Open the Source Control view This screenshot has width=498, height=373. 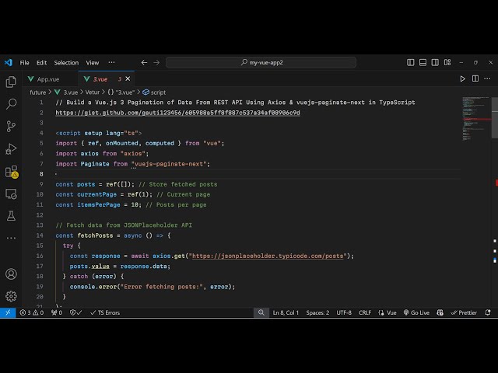tap(11, 126)
